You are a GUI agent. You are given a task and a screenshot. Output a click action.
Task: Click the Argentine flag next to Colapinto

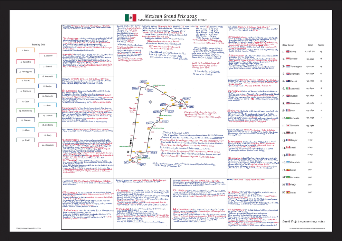tap(287, 162)
